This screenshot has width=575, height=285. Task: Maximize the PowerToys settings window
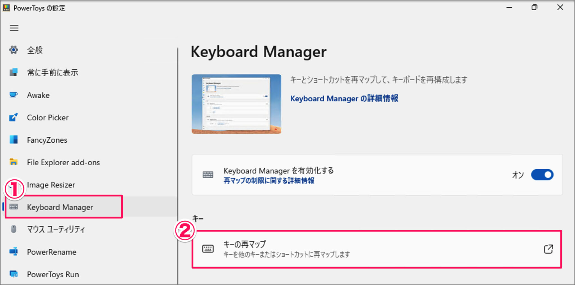pyautogui.click(x=535, y=8)
